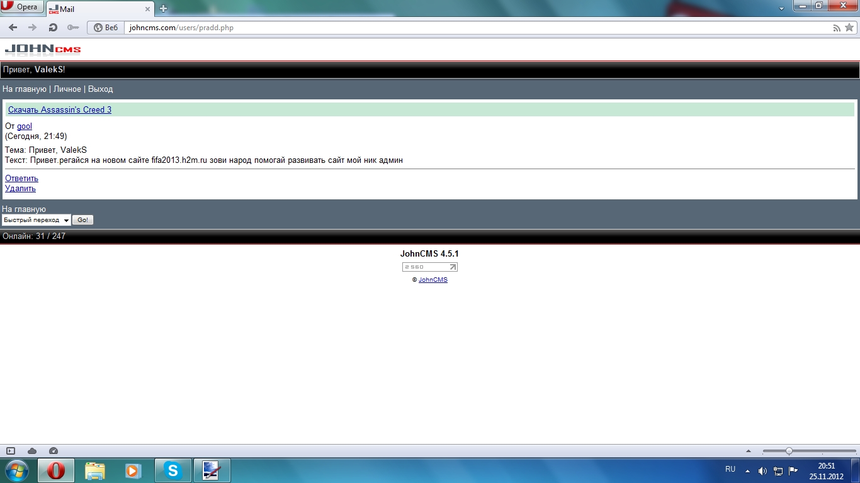Go forward with the forward arrow
The width and height of the screenshot is (860, 483).
33,28
